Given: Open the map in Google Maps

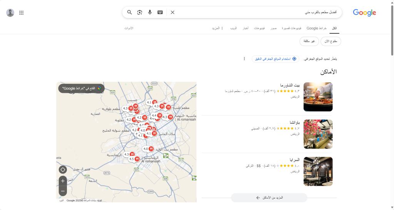Looking at the screenshot, I should (x=82, y=88).
